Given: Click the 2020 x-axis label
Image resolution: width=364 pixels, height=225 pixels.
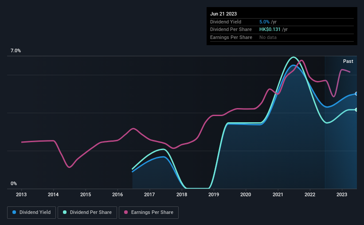Looking at the screenshot, I should 246,194.
